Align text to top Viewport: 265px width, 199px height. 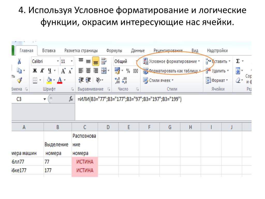click(81, 60)
